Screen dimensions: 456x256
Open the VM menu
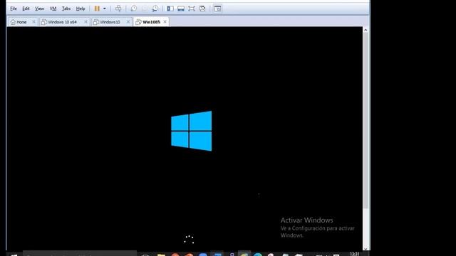[53, 9]
